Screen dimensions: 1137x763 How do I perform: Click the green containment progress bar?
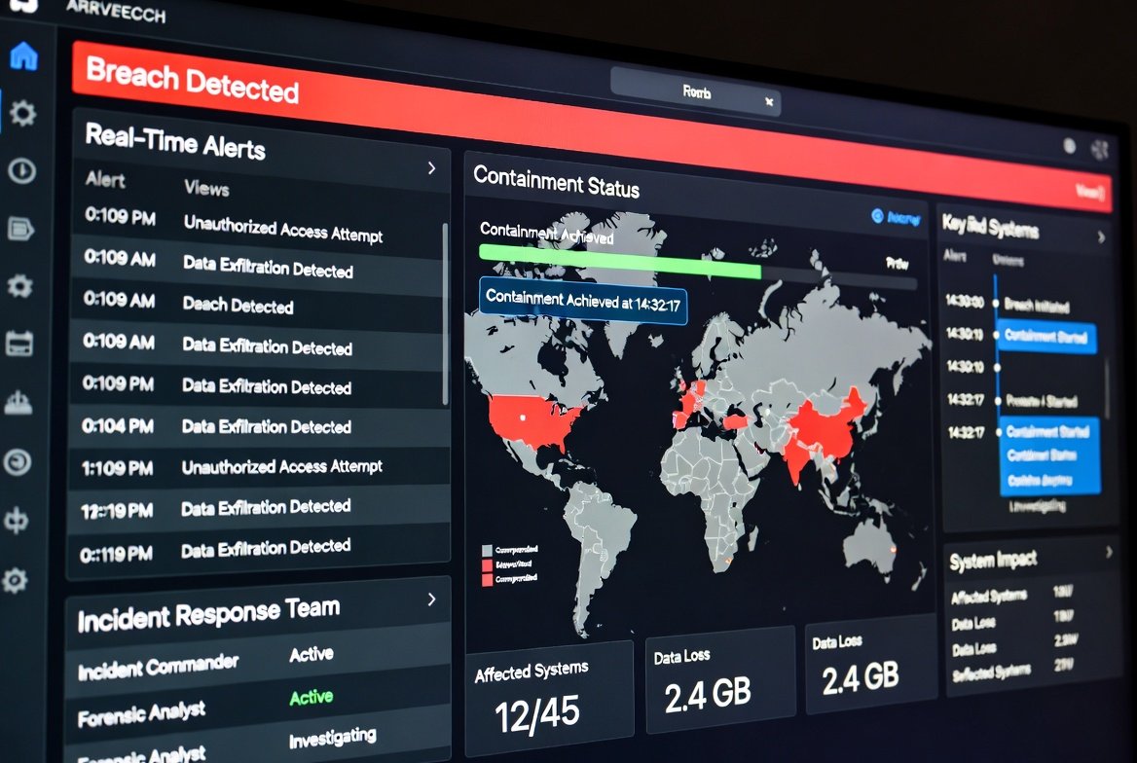(x=620, y=262)
